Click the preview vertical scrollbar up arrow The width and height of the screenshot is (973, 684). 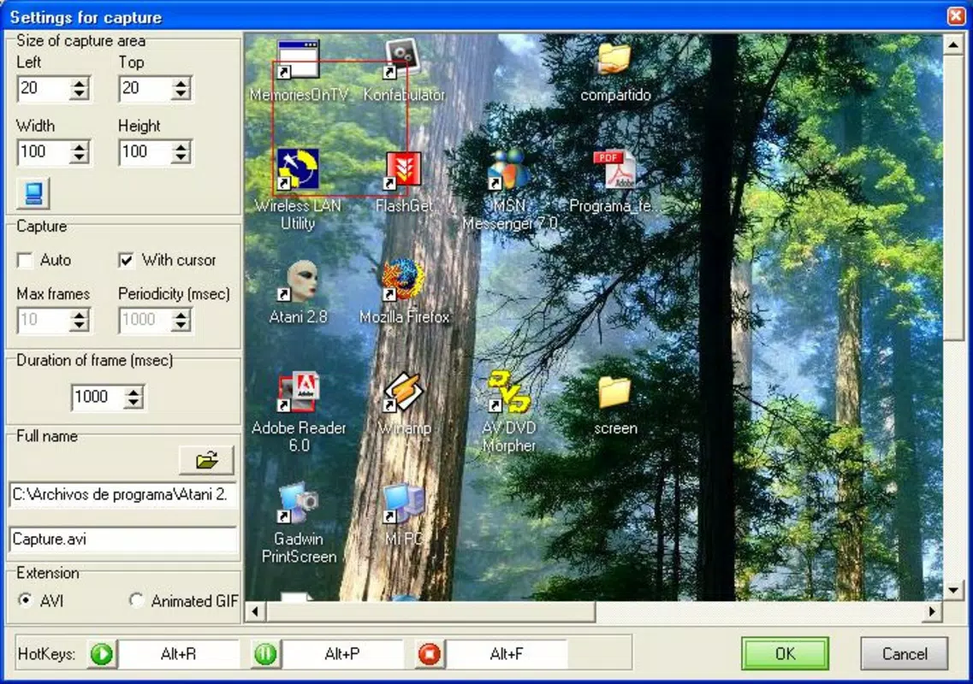pyautogui.click(x=953, y=44)
